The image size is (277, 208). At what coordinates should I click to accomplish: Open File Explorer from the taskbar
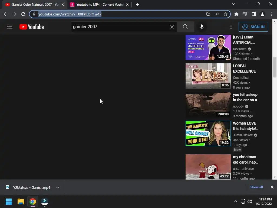[x=21, y=201]
